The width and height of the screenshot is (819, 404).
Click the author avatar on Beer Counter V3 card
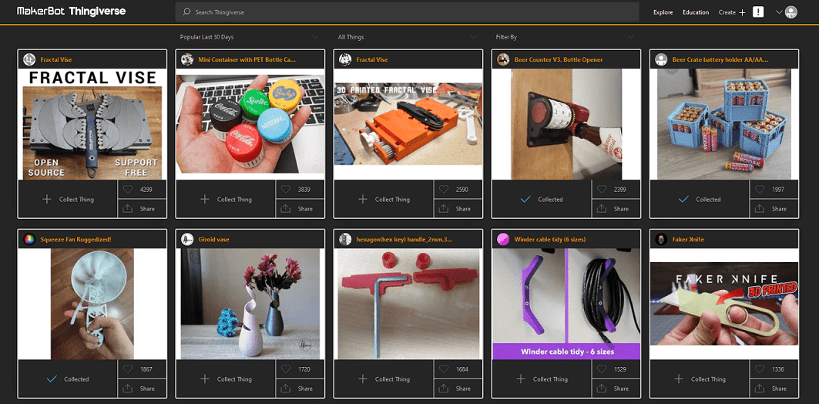click(x=503, y=59)
